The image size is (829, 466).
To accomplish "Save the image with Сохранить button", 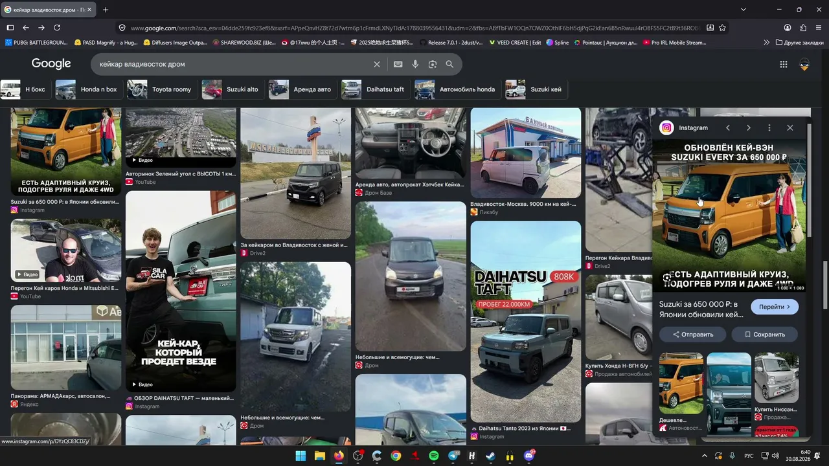I will click(x=765, y=335).
